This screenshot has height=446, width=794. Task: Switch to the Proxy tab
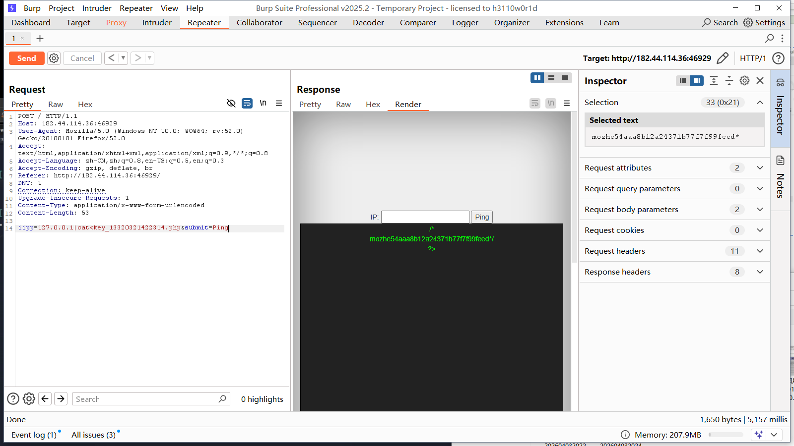[116, 23]
